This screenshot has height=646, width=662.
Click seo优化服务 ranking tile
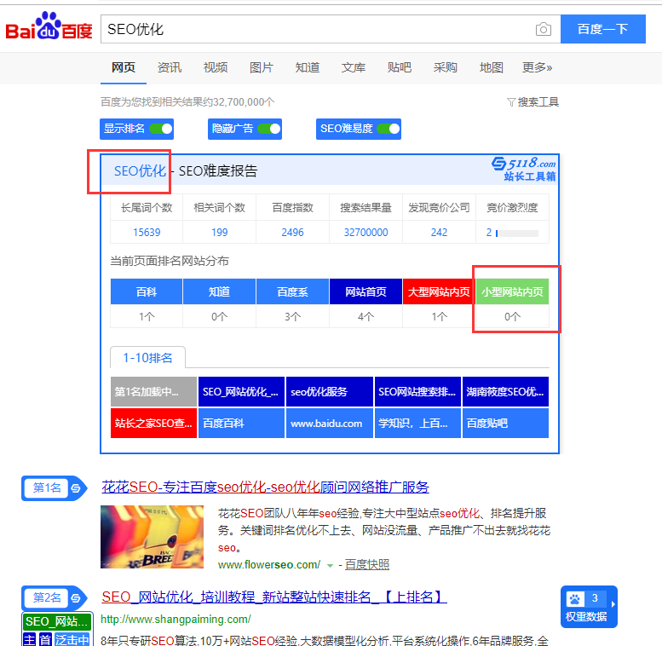[x=330, y=392]
